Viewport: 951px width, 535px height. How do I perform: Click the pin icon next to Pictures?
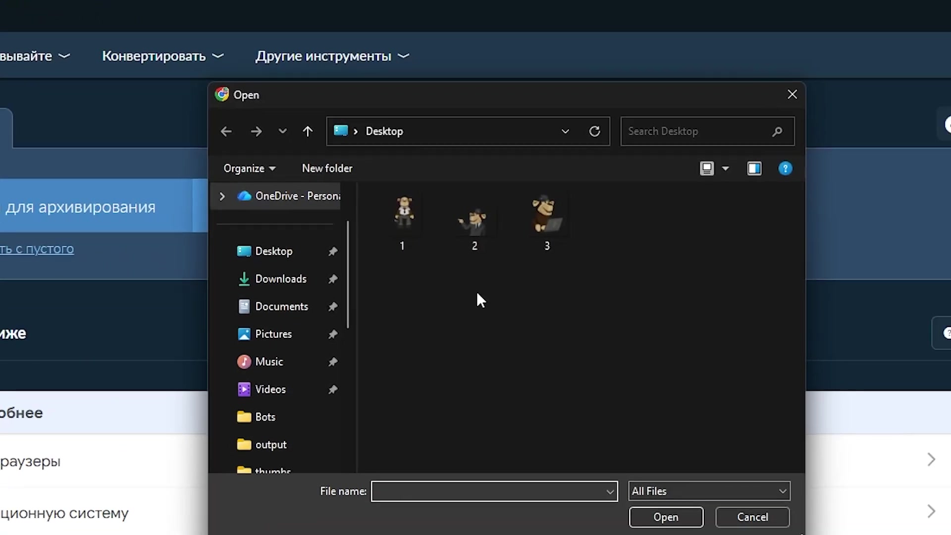tap(333, 335)
